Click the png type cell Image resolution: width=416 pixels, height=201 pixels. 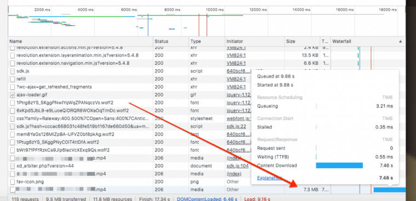tap(194, 182)
